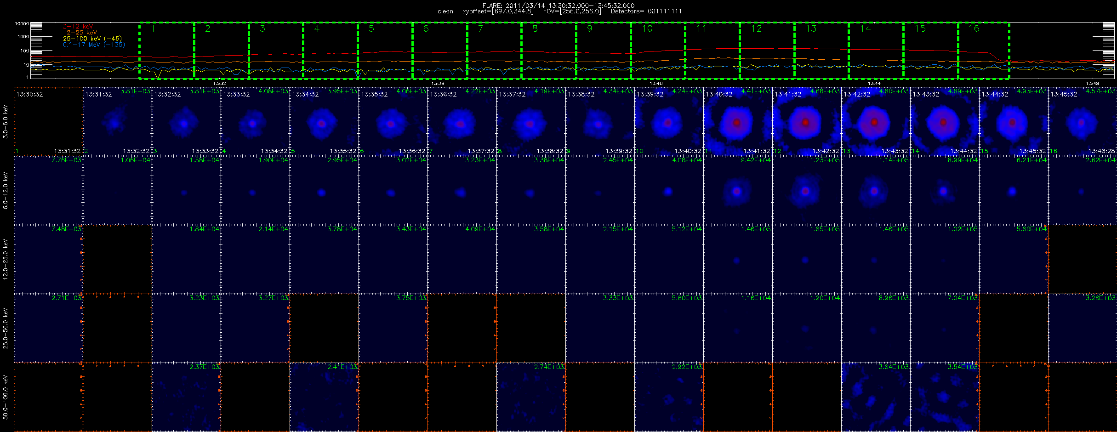Select interval 16 marker in the light curve
This screenshot has height=432, width=1117.
[974, 28]
